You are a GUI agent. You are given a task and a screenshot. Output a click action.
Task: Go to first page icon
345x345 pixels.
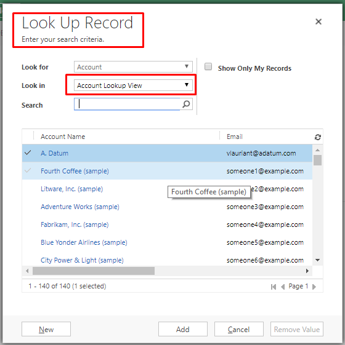pos(274,287)
